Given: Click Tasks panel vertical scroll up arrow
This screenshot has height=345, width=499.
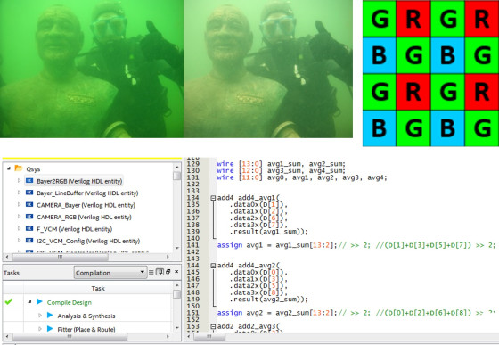Looking at the screenshot, I should coord(176,285).
